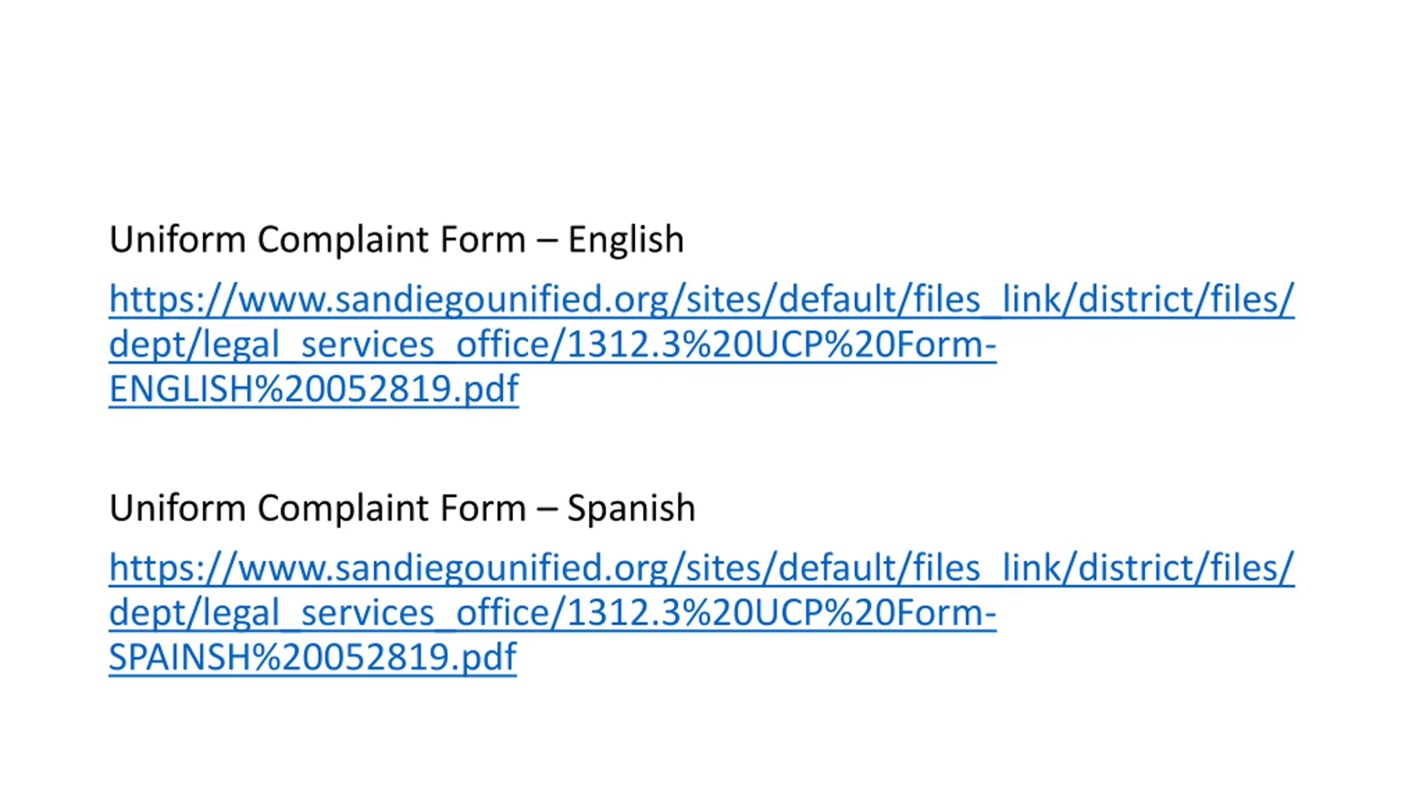The width and height of the screenshot is (1423, 800).
Task: Click the word 'English' in the first heading
Action: (626, 240)
